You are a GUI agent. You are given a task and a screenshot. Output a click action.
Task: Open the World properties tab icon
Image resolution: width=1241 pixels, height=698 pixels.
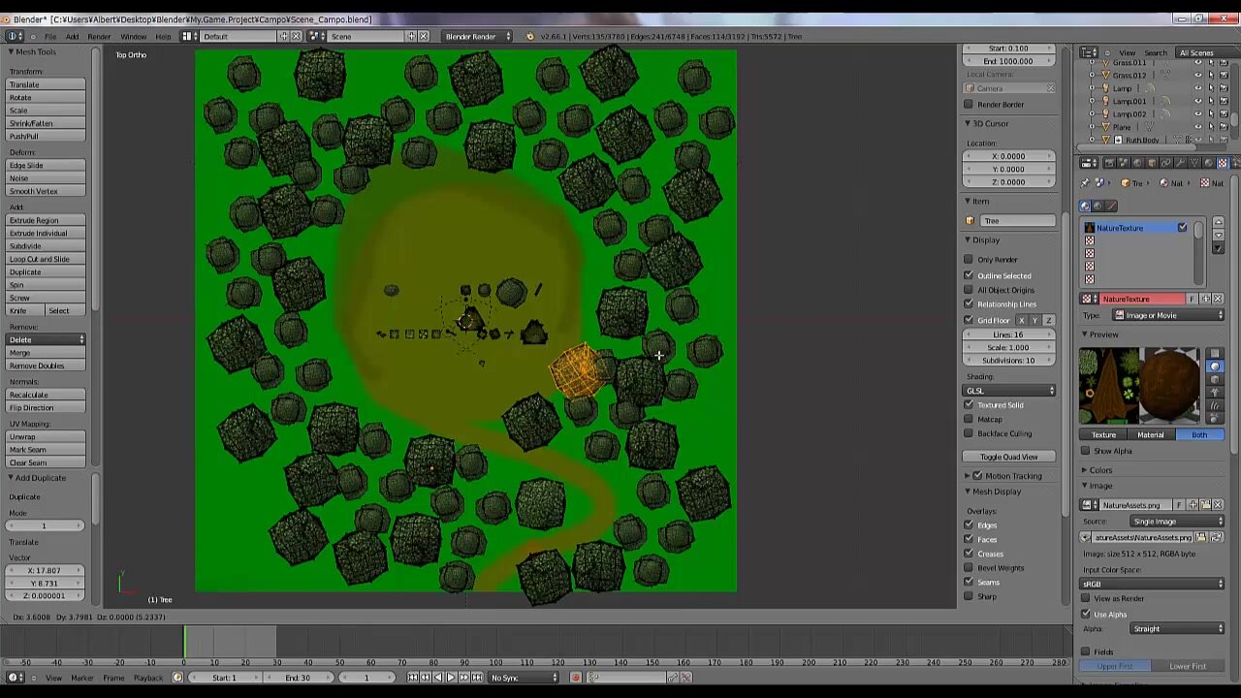click(x=1137, y=163)
